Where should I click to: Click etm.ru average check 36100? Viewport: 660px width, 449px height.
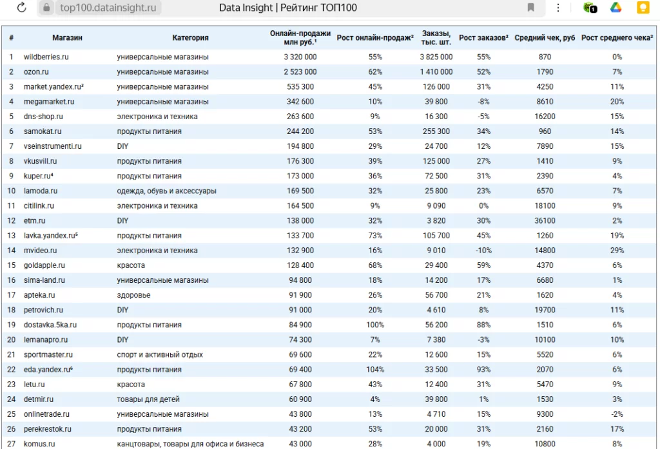[545, 220]
